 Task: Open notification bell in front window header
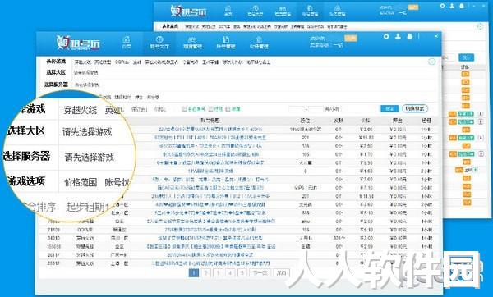click(x=409, y=36)
